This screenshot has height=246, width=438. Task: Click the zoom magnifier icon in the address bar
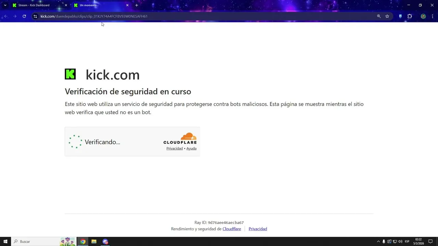(379, 16)
